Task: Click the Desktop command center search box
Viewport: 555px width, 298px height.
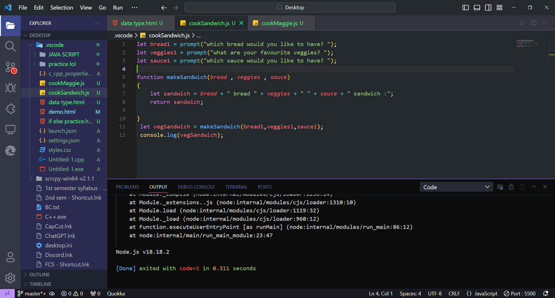Action: pyautogui.click(x=290, y=7)
